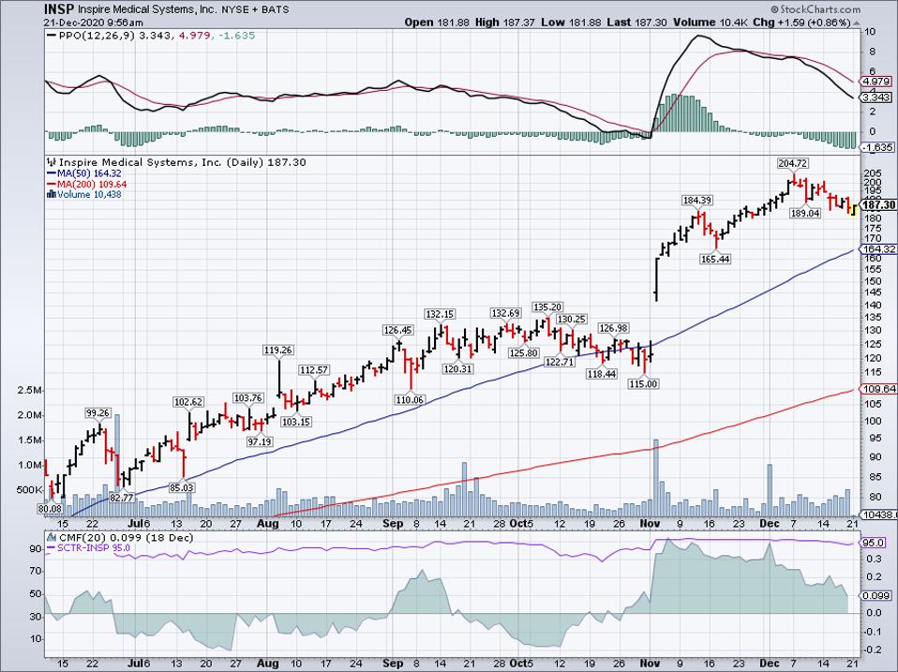Viewport: 898px width, 672px height.
Task: Click the MA(50) 164.32 legend entry
Action: pyautogui.click(x=83, y=173)
